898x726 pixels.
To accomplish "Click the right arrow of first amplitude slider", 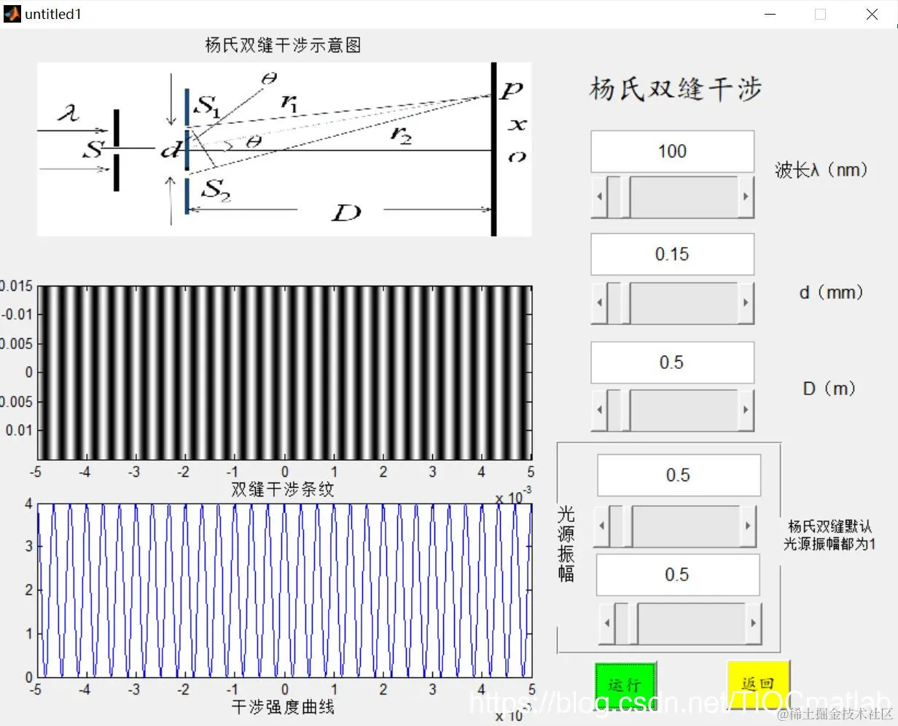I will click(x=749, y=525).
